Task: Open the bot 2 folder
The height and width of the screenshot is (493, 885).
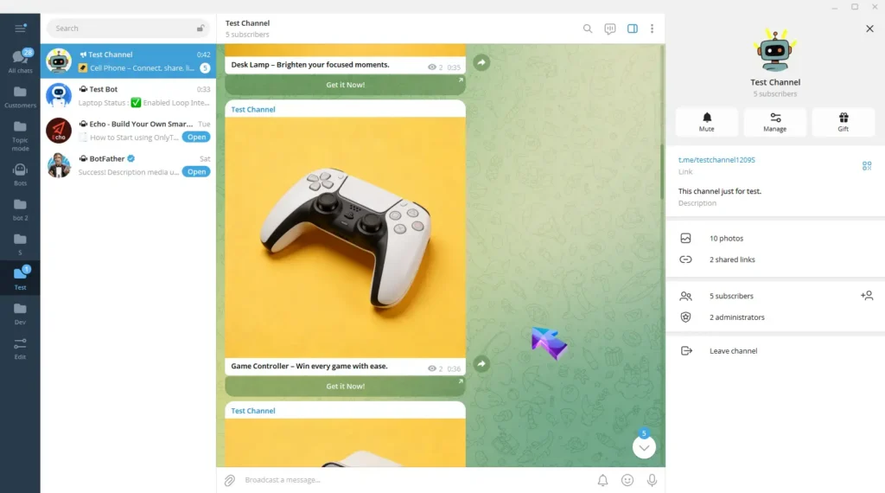Action: tap(20, 209)
